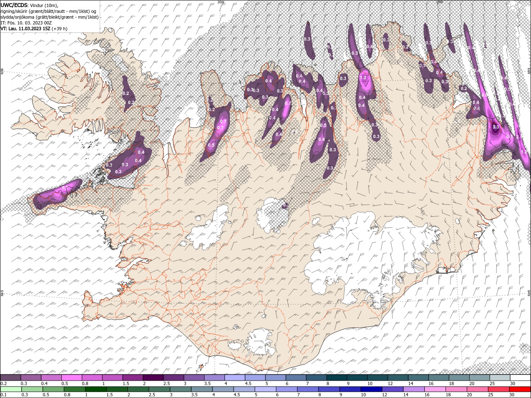The width and height of the screenshot is (531, 398).
Task: Select the 'slydda/snjókoma' legend description line
Action: click(x=49, y=17)
